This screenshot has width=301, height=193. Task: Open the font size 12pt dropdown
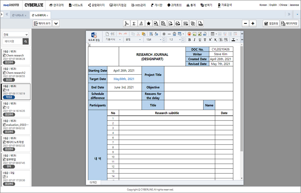coord(154,39)
